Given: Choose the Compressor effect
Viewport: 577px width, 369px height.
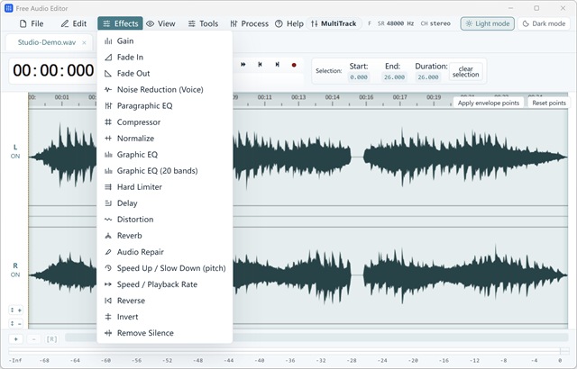Looking at the screenshot, I should [164, 122].
